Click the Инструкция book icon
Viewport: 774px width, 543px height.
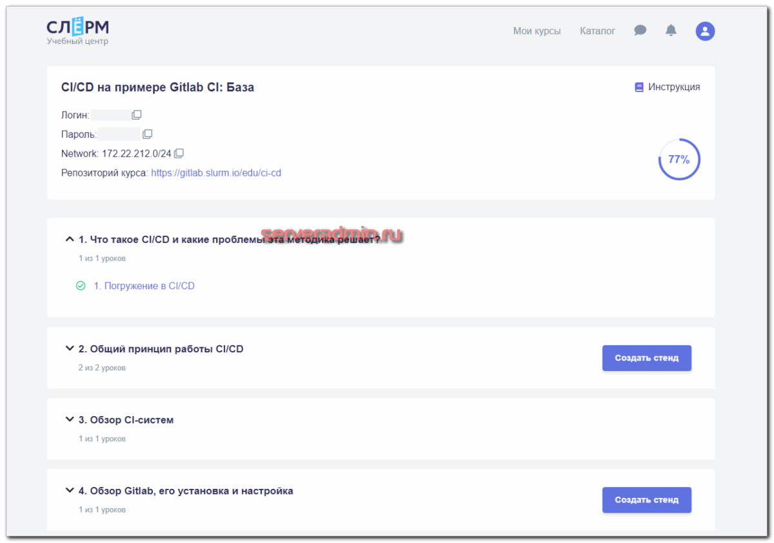(639, 87)
